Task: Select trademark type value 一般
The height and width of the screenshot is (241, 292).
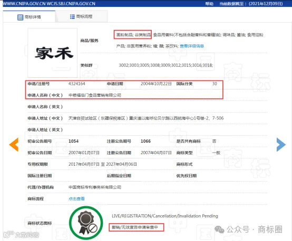Action: coord(216,153)
